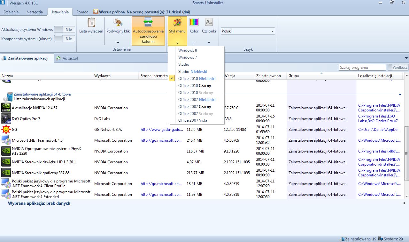Toggle Aktualizacje systemu Windows switch
Screen dimensions: 409x242
tap(65, 30)
